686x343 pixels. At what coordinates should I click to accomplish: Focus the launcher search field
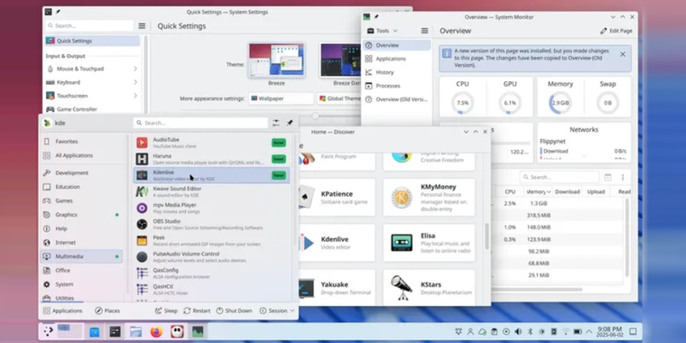200,123
